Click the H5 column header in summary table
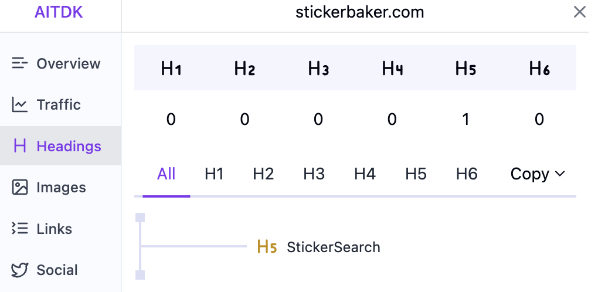 [x=466, y=69]
